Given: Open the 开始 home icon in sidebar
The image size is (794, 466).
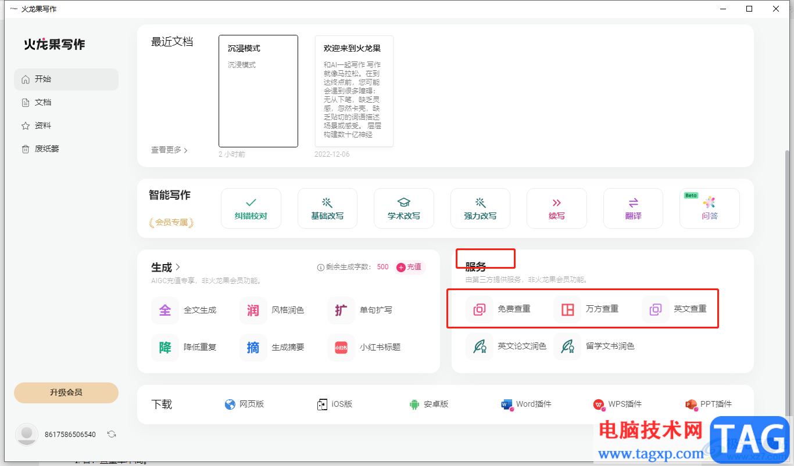Looking at the screenshot, I should (26, 80).
